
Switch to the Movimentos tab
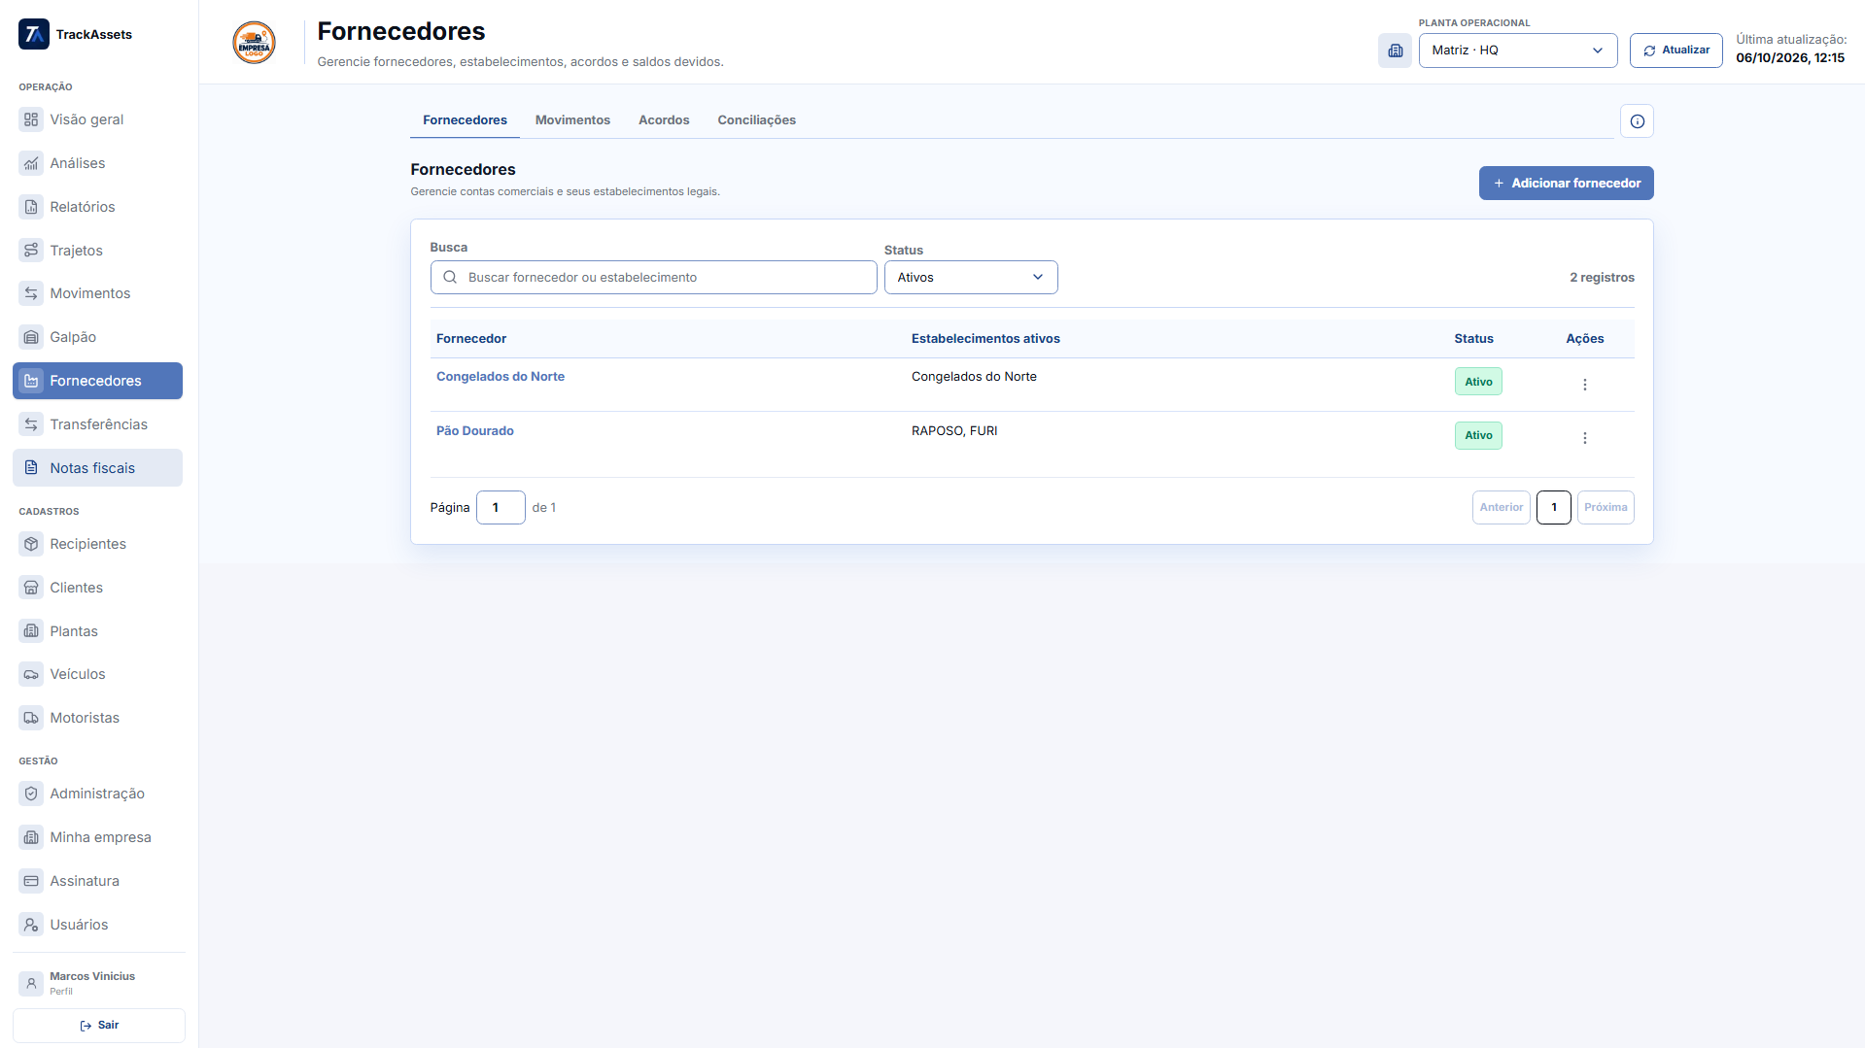tap(572, 120)
